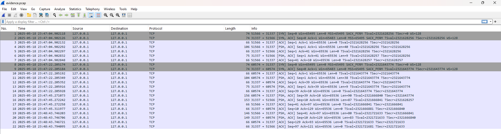Click the stop capture square icon

(9, 15)
